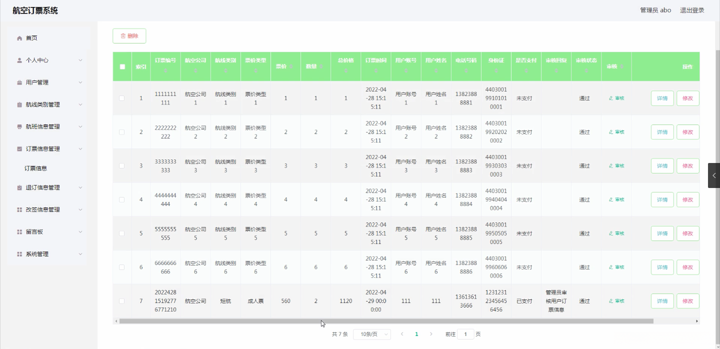Check the checkbox for row 6 order 6666666666
720x349 pixels.
pyautogui.click(x=122, y=267)
